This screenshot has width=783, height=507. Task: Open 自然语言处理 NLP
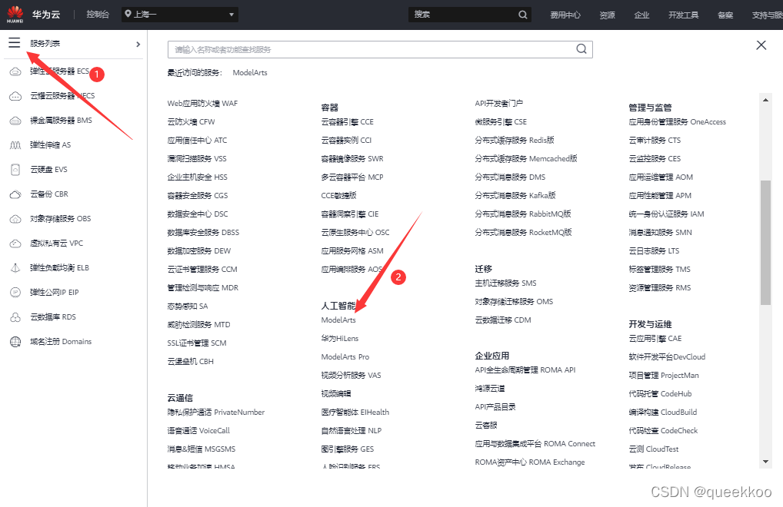click(351, 431)
